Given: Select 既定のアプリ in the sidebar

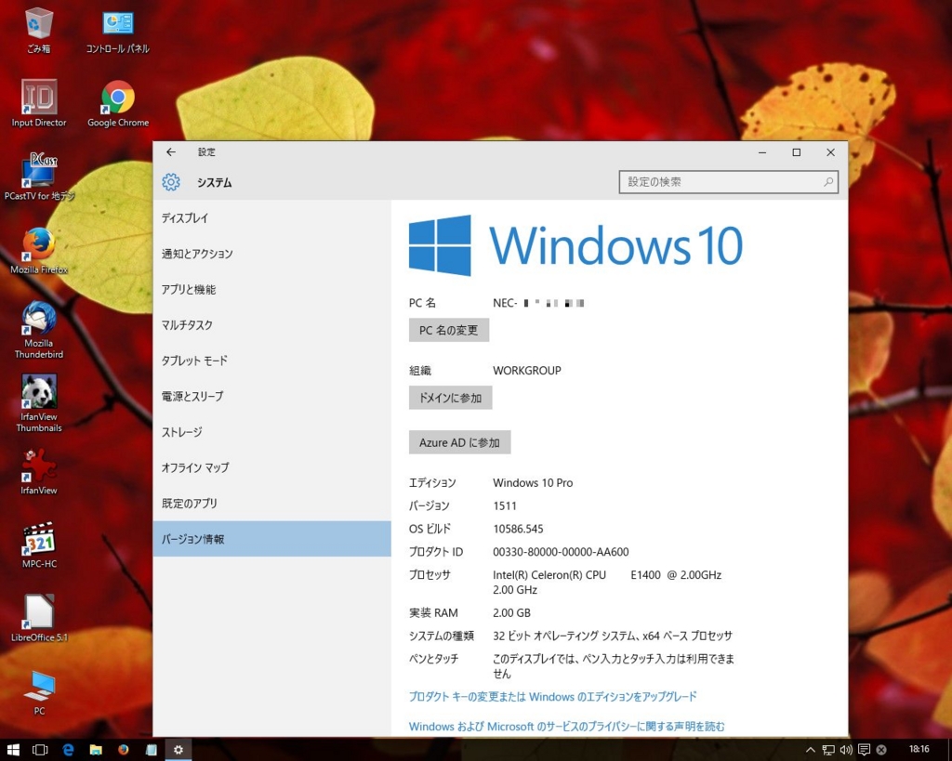Looking at the screenshot, I should point(272,503).
